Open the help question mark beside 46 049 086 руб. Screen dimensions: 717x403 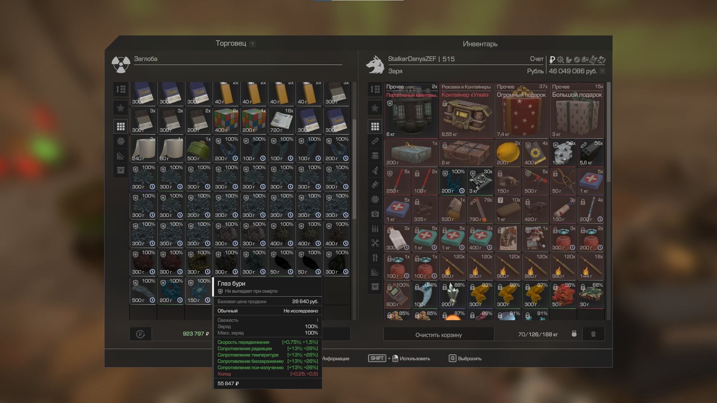tap(602, 71)
